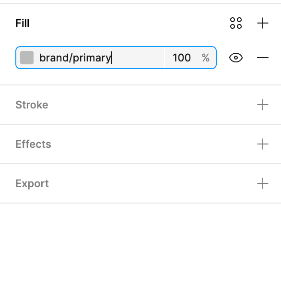Remove the brand/primary fill with the minus icon
Image resolution: width=281 pixels, height=288 pixels.
click(263, 58)
